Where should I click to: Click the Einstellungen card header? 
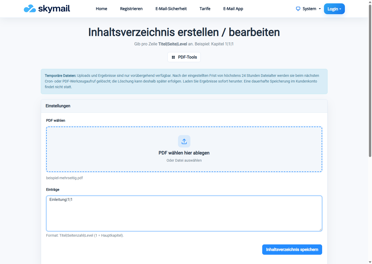click(x=184, y=106)
